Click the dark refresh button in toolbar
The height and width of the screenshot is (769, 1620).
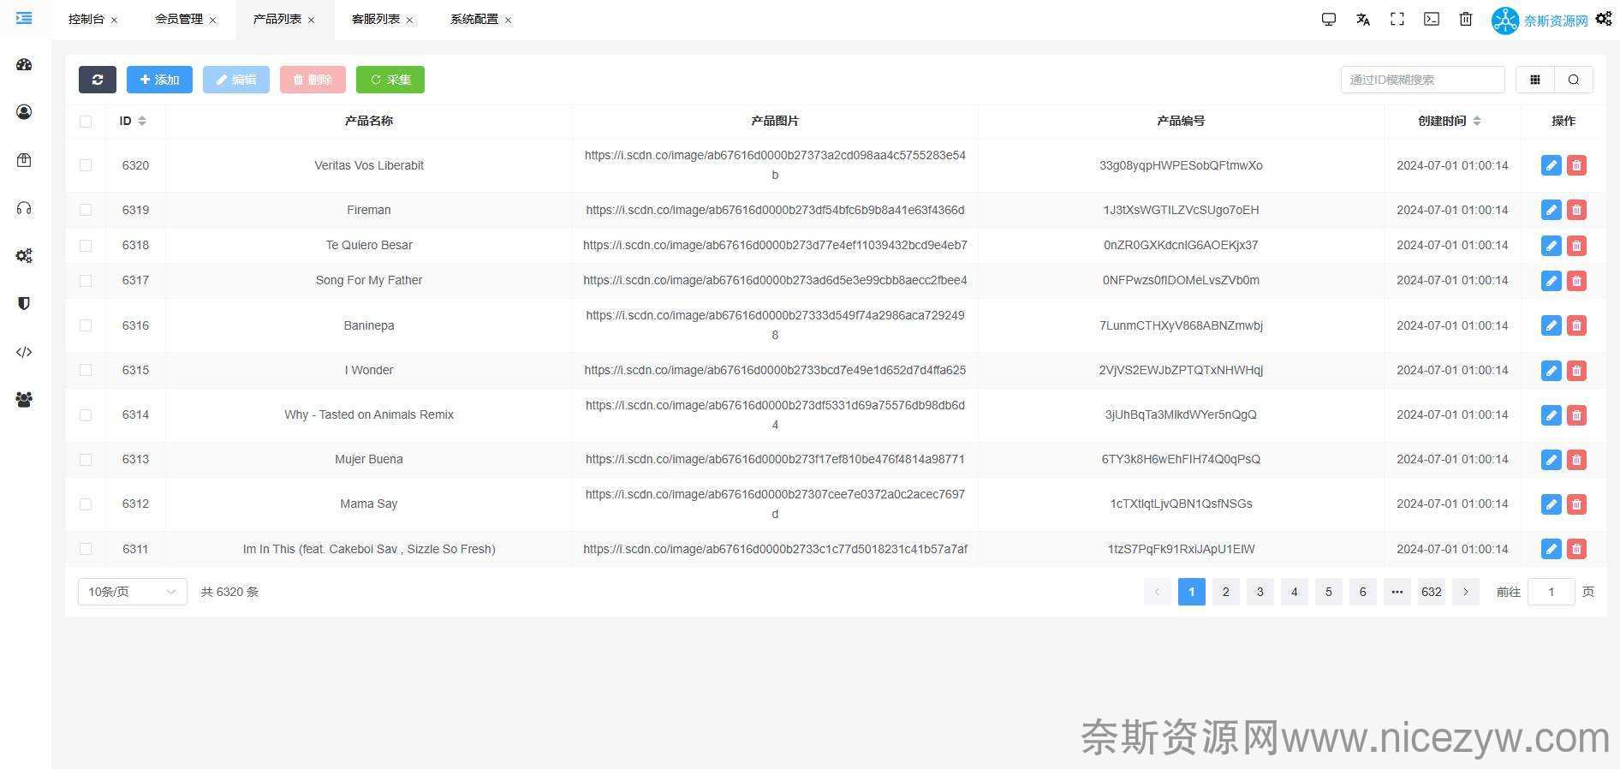point(98,80)
